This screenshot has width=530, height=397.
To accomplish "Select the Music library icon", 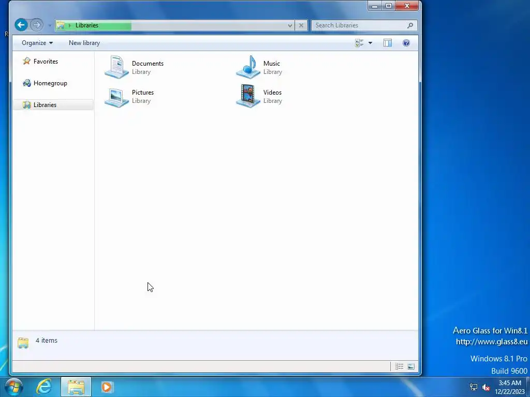I will point(248,67).
